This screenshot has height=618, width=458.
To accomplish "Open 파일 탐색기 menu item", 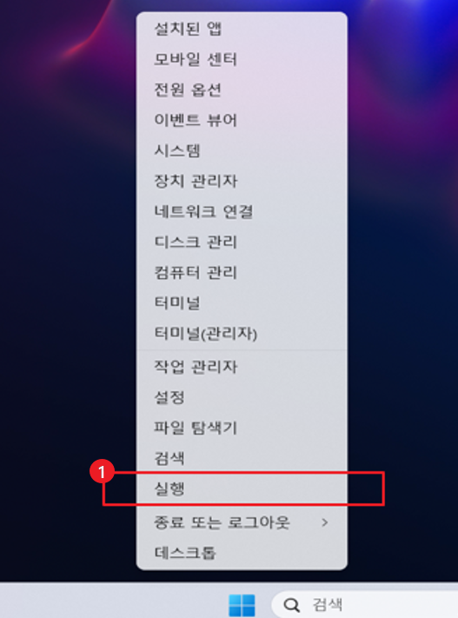I will click(242, 428).
